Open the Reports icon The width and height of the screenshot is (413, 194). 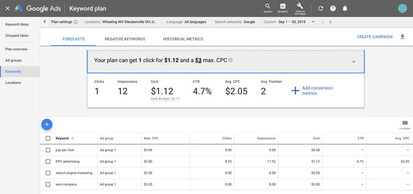point(283,7)
